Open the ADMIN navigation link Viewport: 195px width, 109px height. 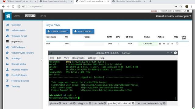click(x=43, y=16)
